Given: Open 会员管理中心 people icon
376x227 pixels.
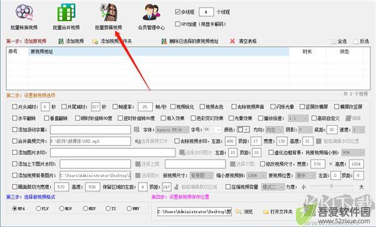Looking at the screenshot, I should (x=151, y=13).
